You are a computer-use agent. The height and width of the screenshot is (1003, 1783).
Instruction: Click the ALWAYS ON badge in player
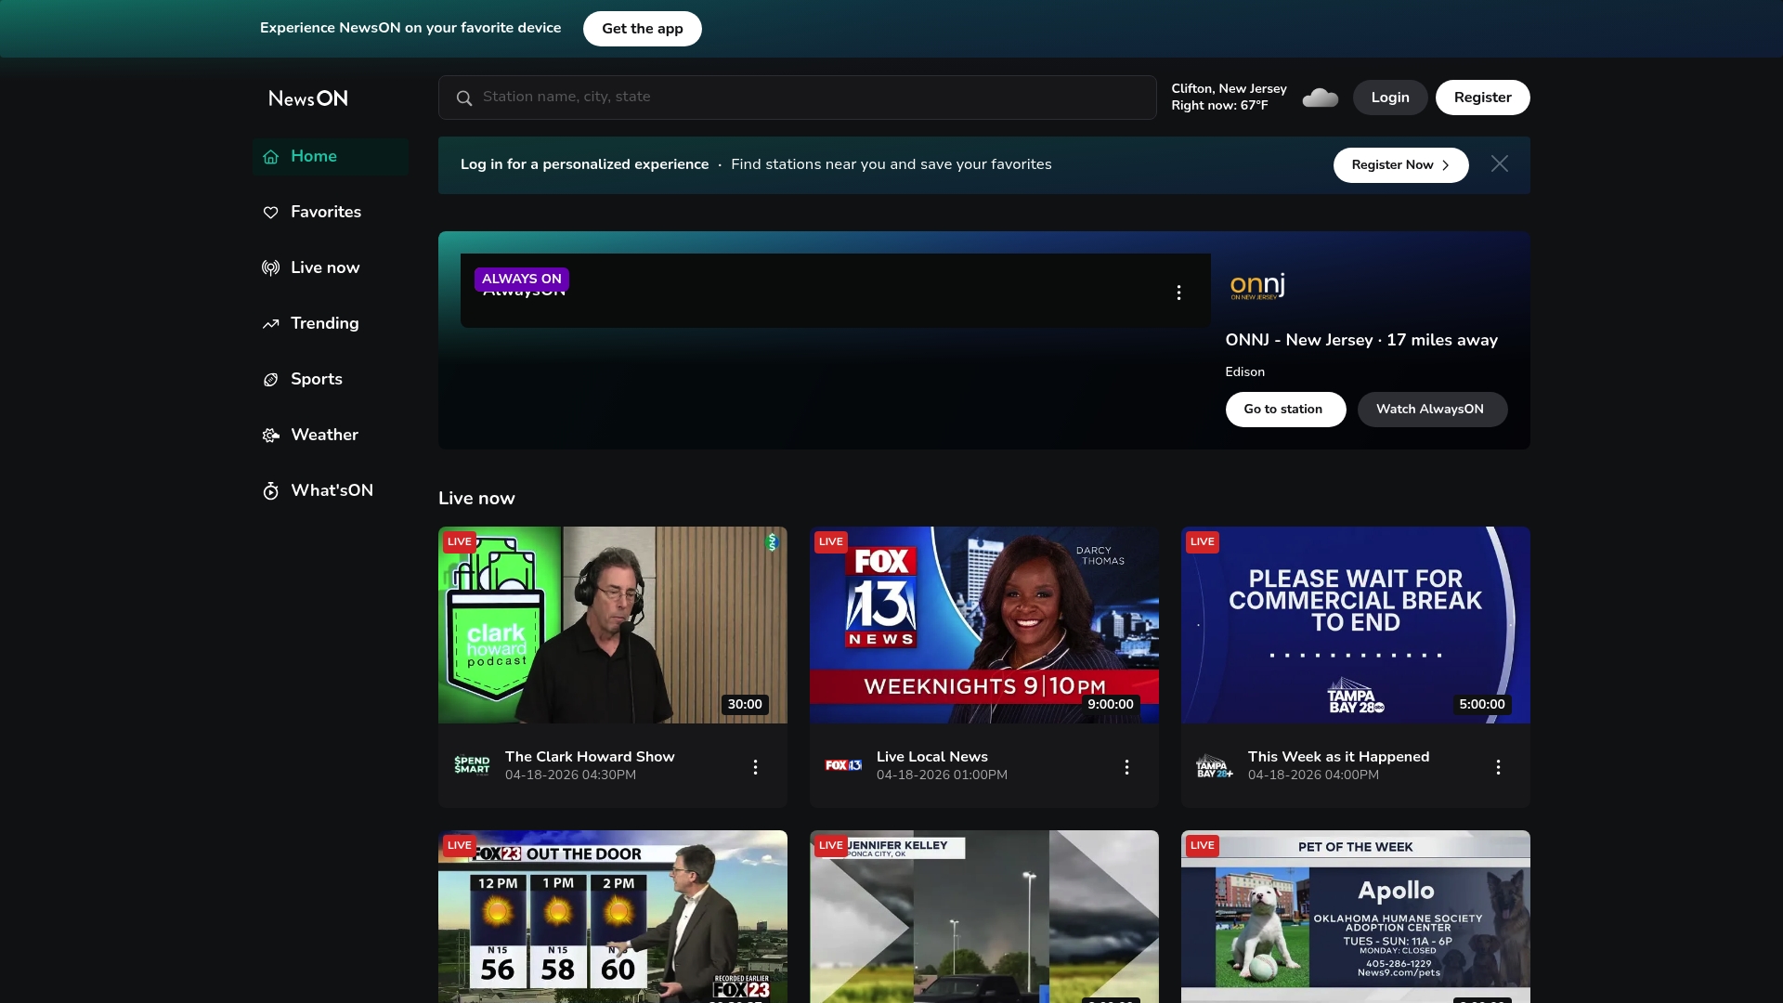tap(522, 280)
